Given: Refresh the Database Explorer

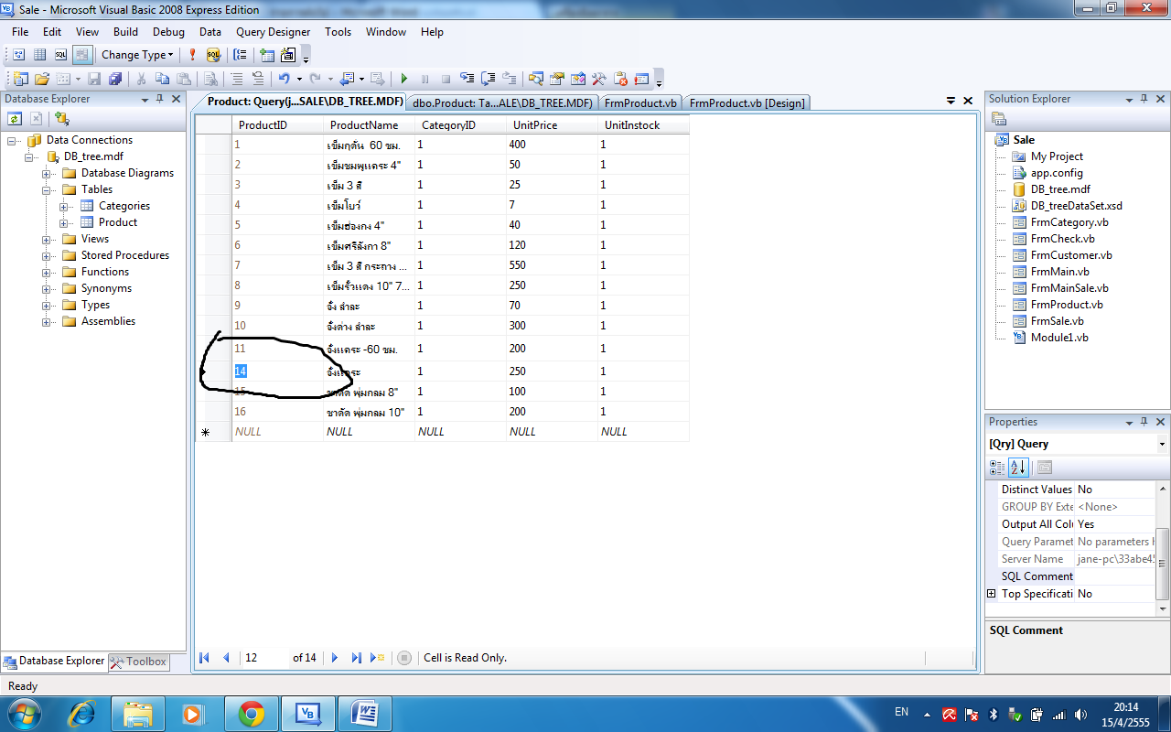Looking at the screenshot, I should click(x=15, y=118).
